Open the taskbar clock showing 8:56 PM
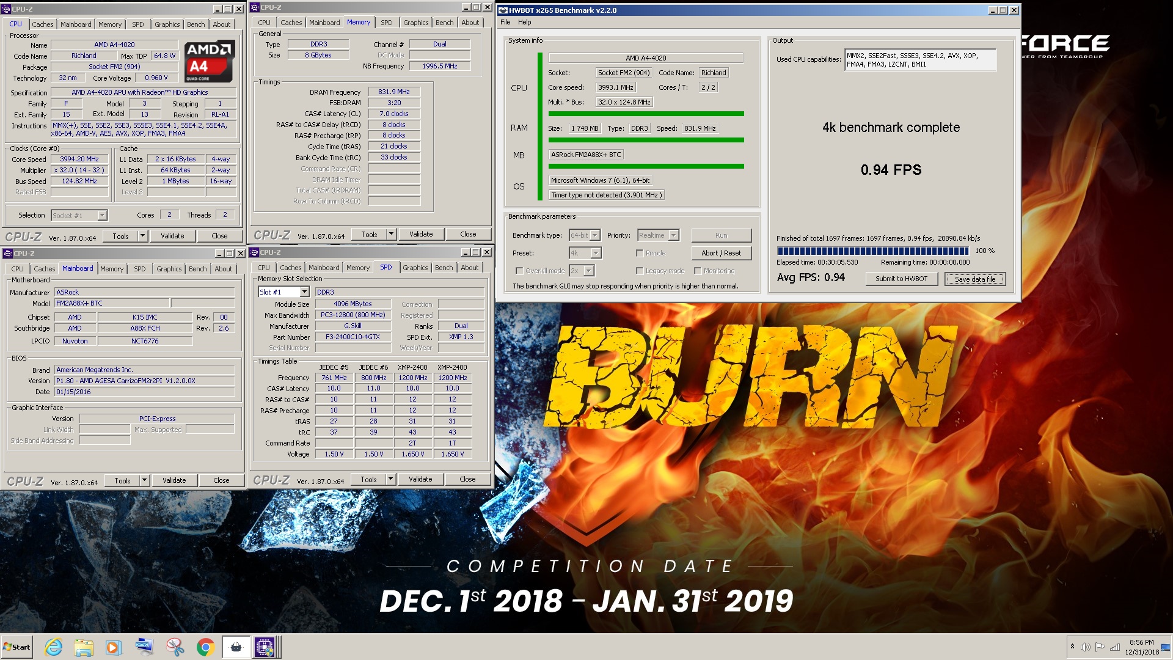The height and width of the screenshot is (660, 1173). [x=1141, y=647]
